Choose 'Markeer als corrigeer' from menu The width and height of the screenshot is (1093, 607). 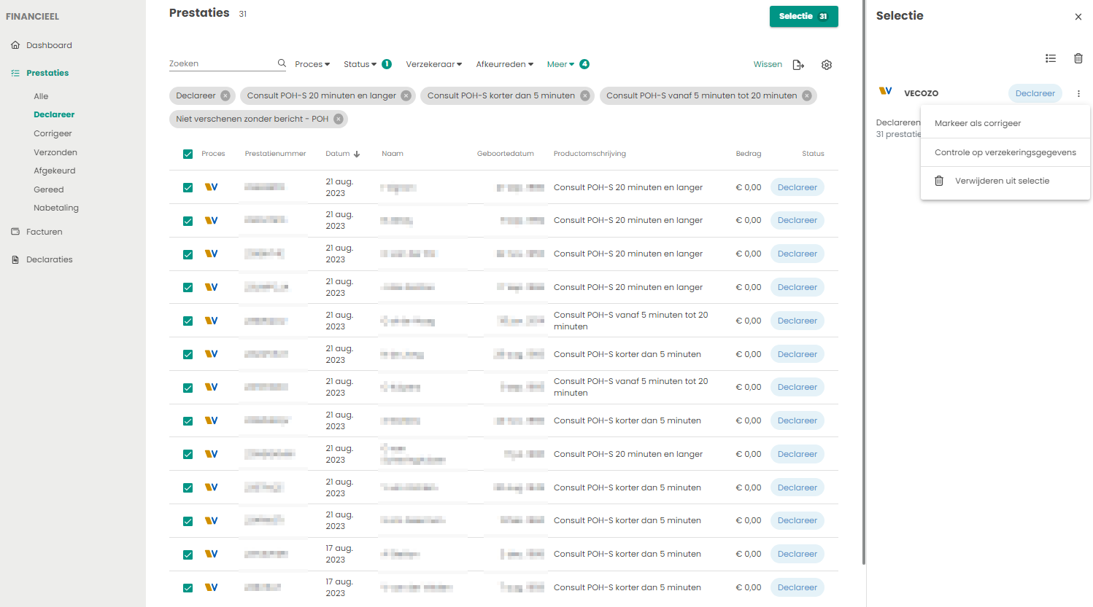coord(978,123)
